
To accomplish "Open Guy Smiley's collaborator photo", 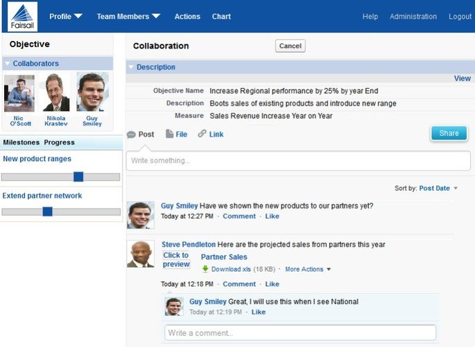I will tap(92, 92).
